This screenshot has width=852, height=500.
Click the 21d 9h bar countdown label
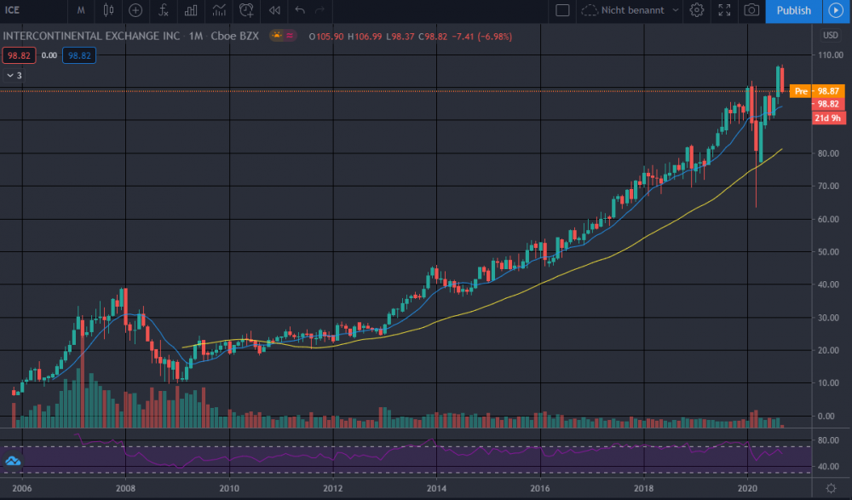click(829, 118)
